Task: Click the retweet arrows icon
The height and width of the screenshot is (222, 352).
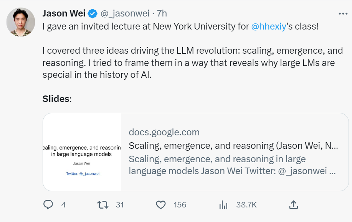Action: pos(103,205)
